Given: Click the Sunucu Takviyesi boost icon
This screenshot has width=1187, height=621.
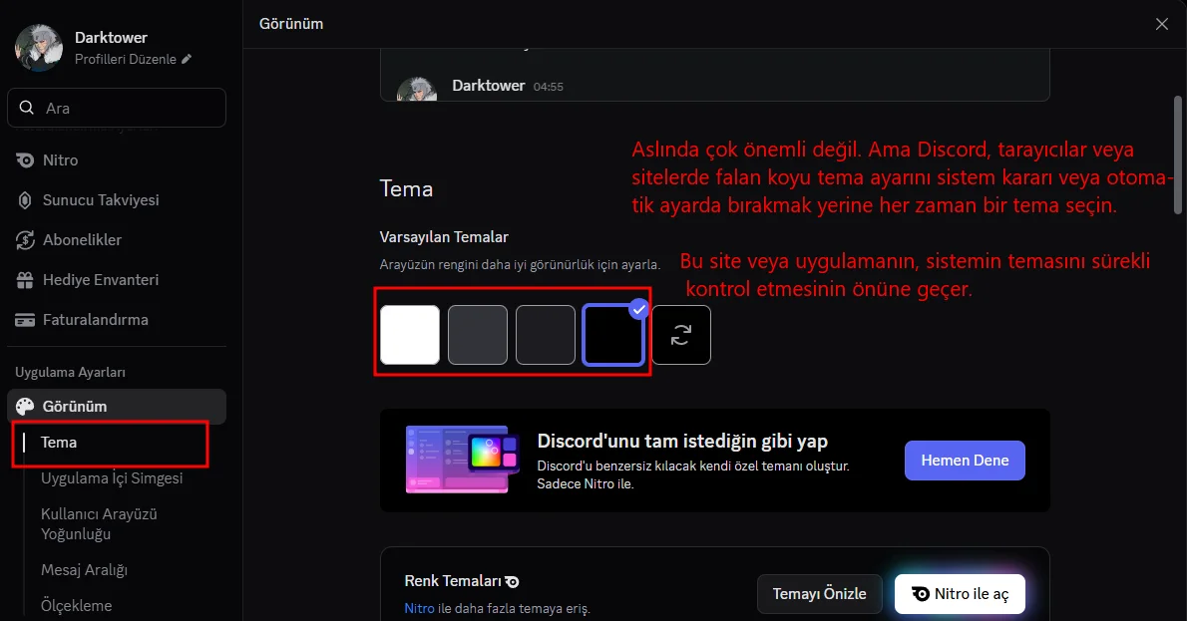Looking at the screenshot, I should pyautogui.click(x=25, y=200).
